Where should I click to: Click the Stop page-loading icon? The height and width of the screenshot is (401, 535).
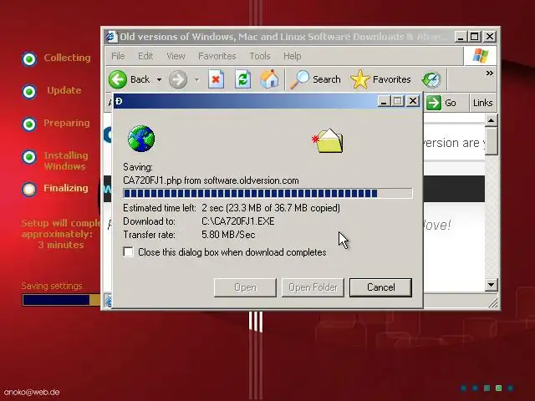(x=217, y=79)
